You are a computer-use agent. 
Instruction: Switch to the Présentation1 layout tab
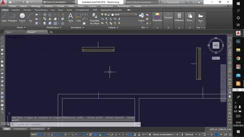(x=20, y=129)
